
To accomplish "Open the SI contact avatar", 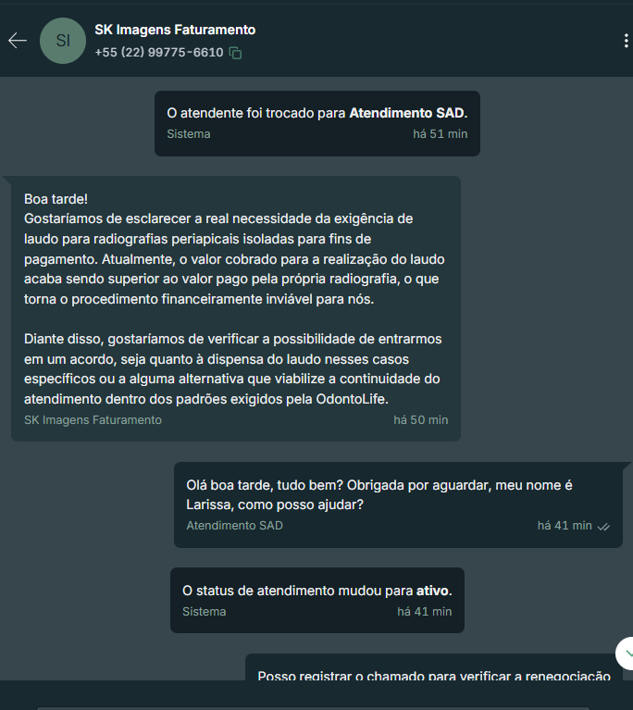I will tap(63, 41).
